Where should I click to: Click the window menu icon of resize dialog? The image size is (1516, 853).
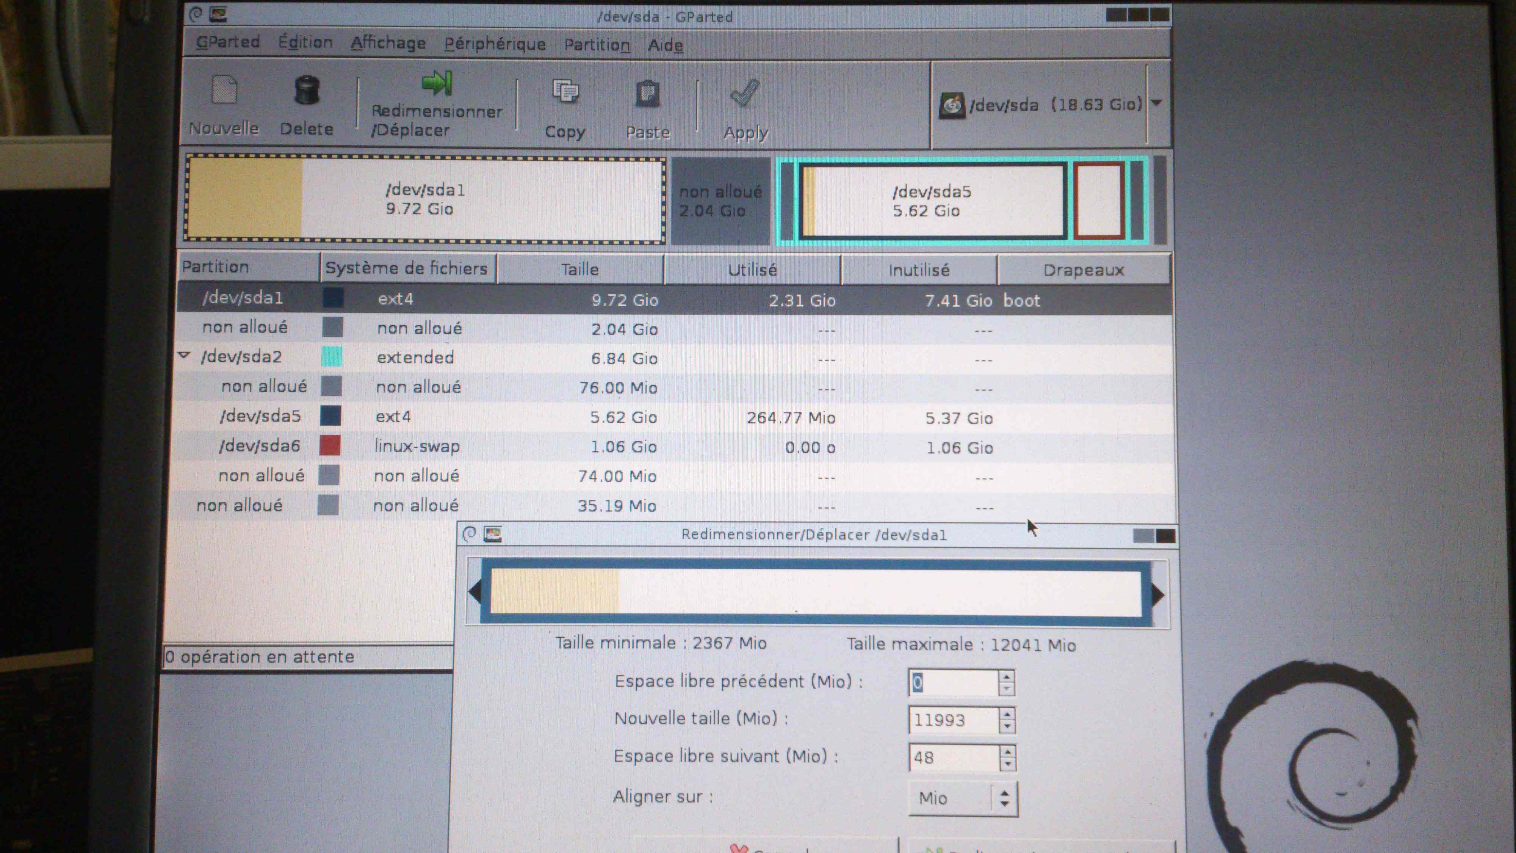469,534
